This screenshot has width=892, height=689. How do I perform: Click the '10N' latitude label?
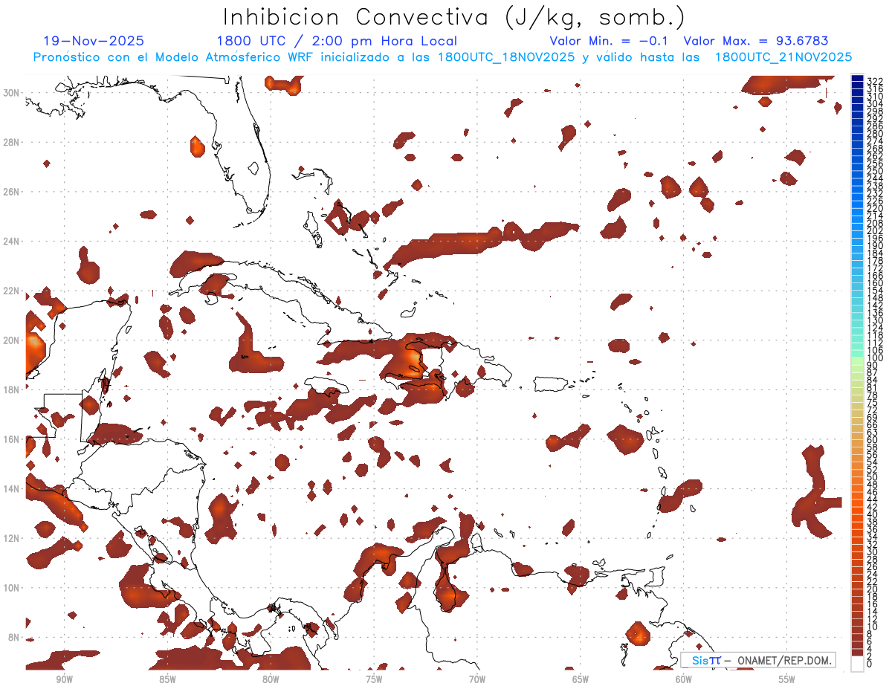point(12,588)
